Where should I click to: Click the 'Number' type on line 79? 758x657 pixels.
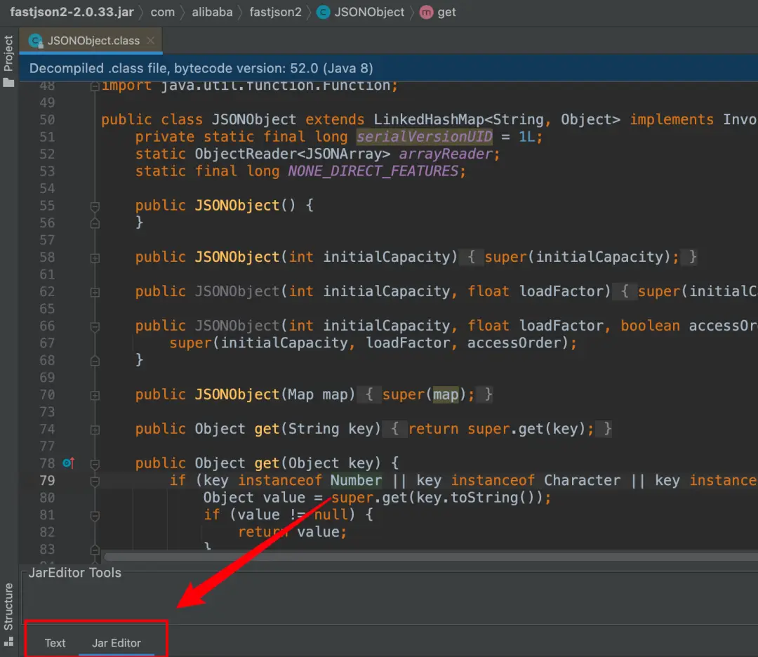[x=356, y=480]
